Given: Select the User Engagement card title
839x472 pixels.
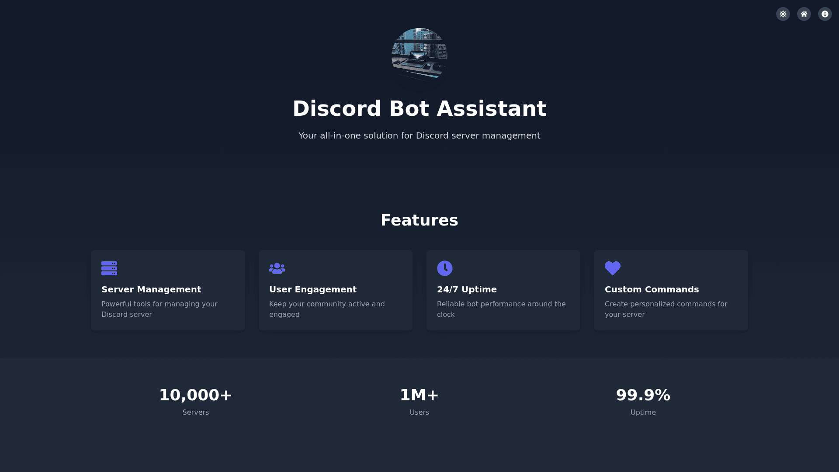Looking at the screenshot, I should click(x=313, y=289).
